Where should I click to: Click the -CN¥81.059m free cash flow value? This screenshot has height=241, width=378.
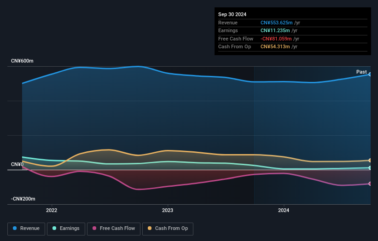coord(276,39)
